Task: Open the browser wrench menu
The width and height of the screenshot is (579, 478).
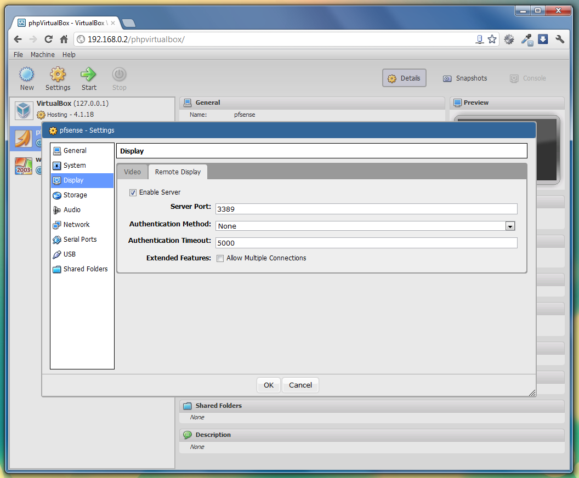Action: pyautogui.click(x=560, y=39)
